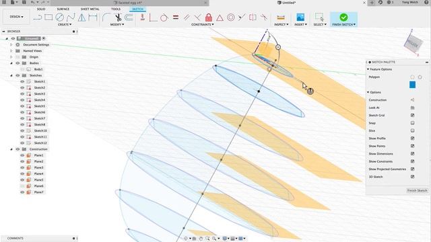Apply the Midpoint triangle constraint
The height and width of the screenshot is (242, 431).
(x=220, y=18)
